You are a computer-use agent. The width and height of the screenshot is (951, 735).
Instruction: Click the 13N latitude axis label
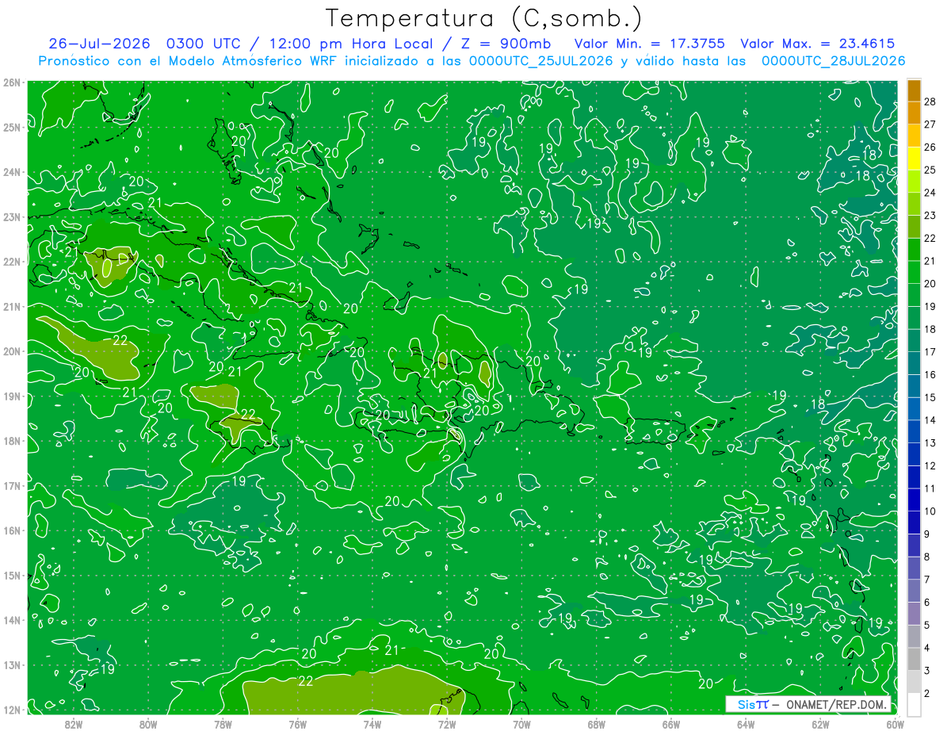click(11, 664)
